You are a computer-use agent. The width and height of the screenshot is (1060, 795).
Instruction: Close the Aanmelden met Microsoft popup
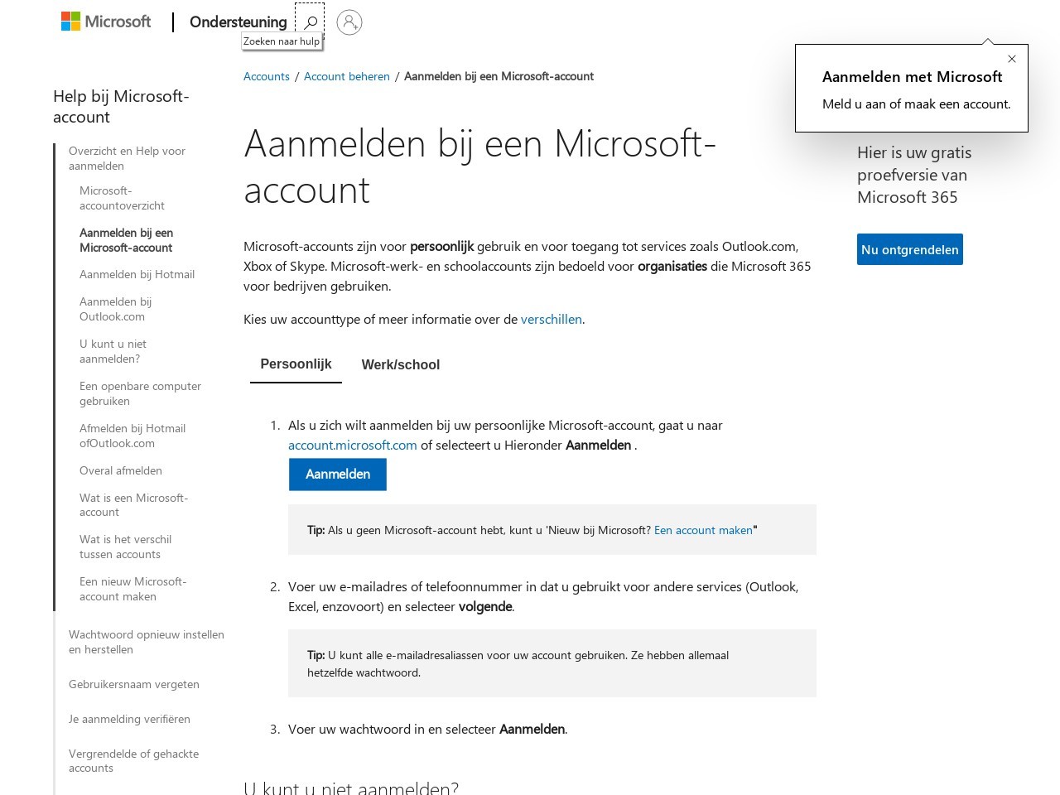click(1011, 59)
